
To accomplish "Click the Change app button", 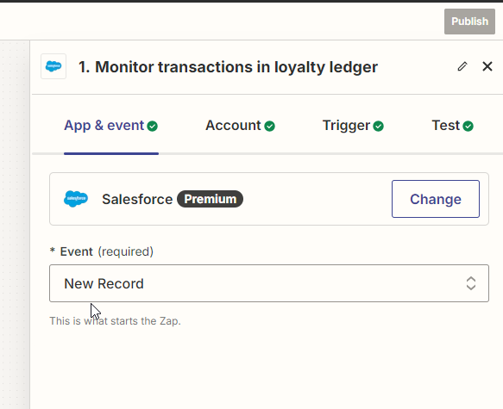I will 436,199.
